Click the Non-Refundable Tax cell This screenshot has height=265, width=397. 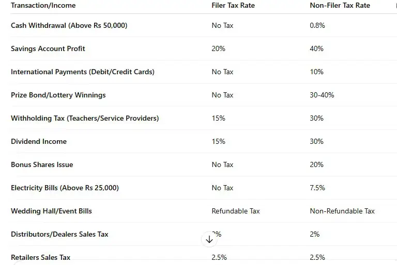pyautogui.click(x=342, y=211)
